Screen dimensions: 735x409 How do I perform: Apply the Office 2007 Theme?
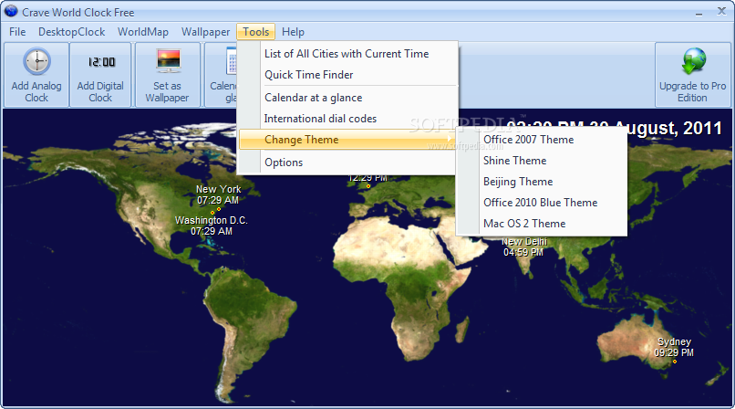(542, 140)
